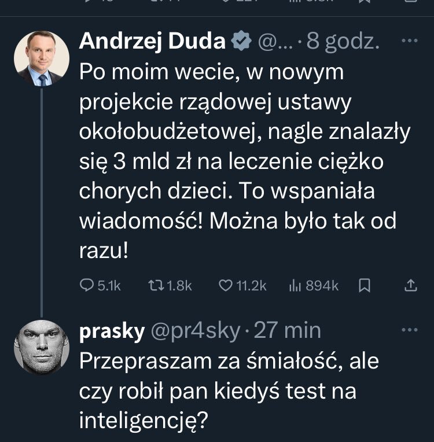This screenshot has width=434, height=442.
Task: Open Andrzej Duda's profile picture
Action: (x=41, y=59)
